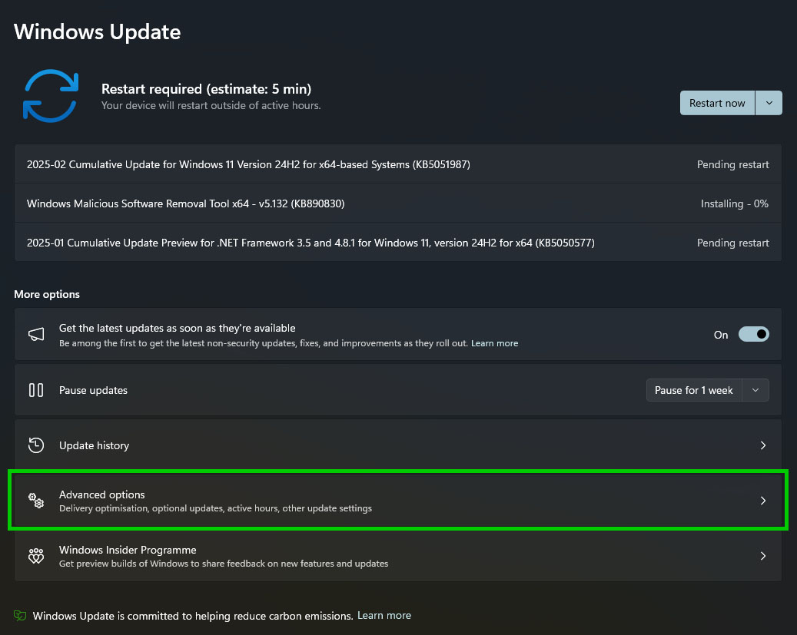Click the blue sync arrows update icon
Viewport: 797px width, 635px height.
click(51, 96)
